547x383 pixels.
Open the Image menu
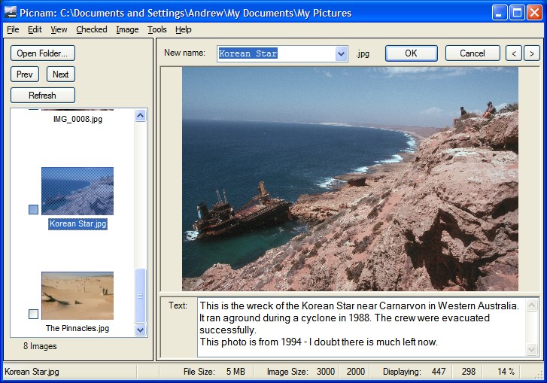click(127, 29)
